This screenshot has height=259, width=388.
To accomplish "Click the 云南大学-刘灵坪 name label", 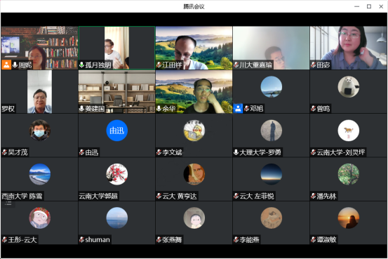I will click(x=341, y=152).
